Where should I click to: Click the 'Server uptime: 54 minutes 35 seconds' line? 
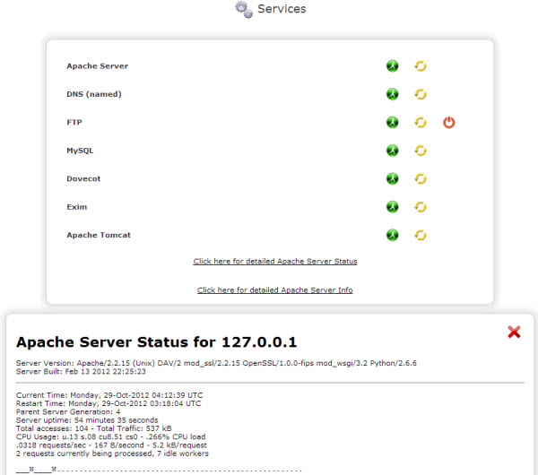87,420
